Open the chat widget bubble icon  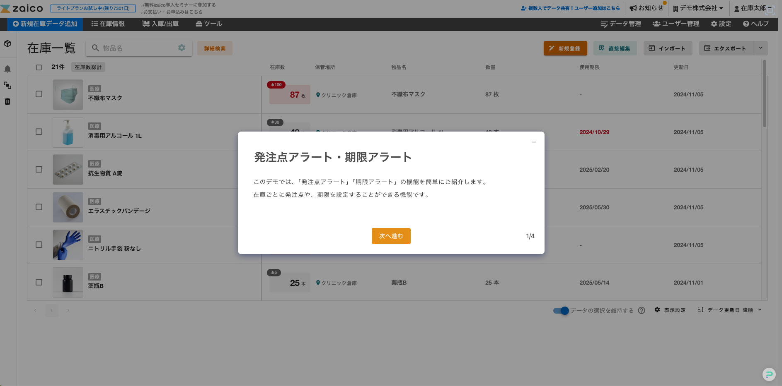pos(769,374)
